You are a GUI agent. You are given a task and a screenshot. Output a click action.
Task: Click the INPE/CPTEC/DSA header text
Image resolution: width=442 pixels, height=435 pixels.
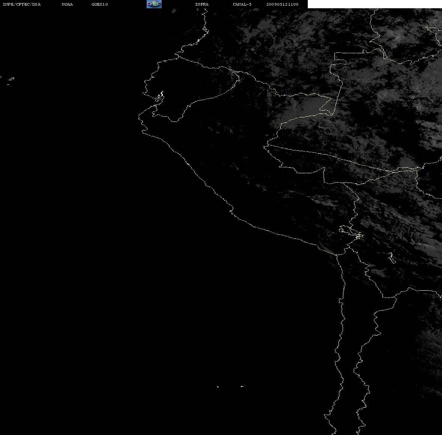pyautogui.click(x=22, y=4)
